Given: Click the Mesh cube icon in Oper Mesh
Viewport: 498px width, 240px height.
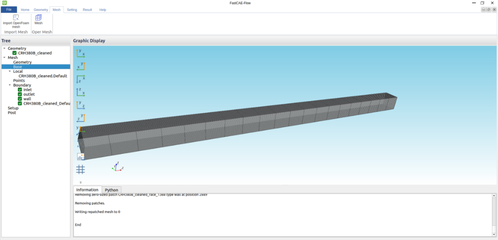Looking at the screenshot, I should click(x=38, y=17).
